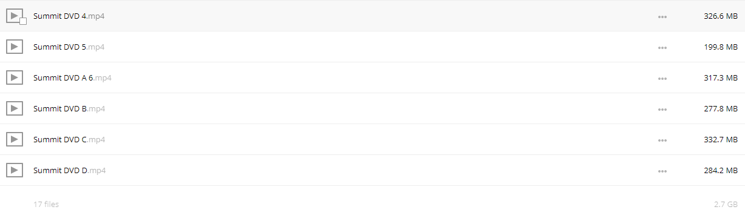Open the Summit DVD 5.mp4 file name
The image size is (745, 224).
[69, 47]
